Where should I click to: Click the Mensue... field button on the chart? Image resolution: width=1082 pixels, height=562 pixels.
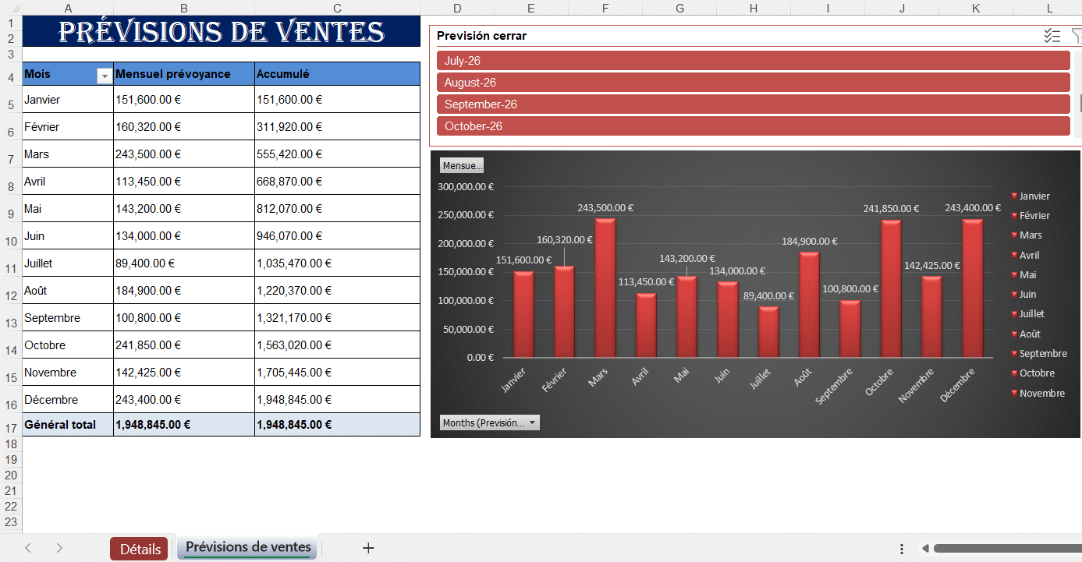coord(462,165)
